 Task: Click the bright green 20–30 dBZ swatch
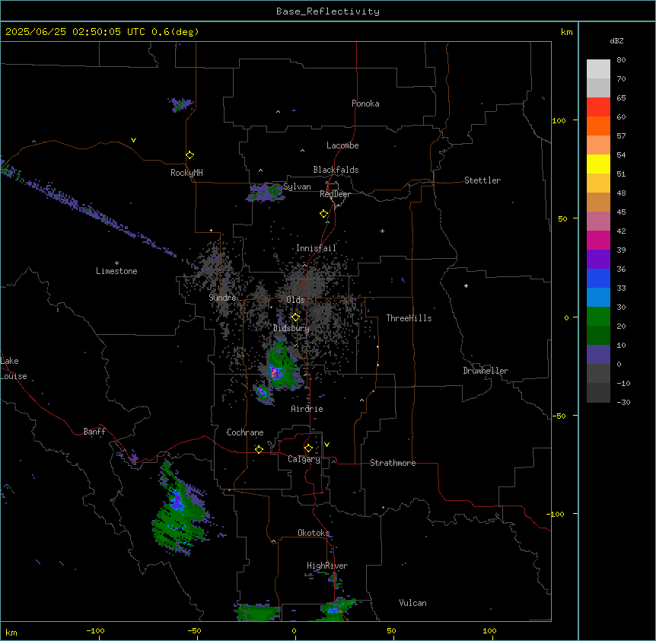point(598,317)
